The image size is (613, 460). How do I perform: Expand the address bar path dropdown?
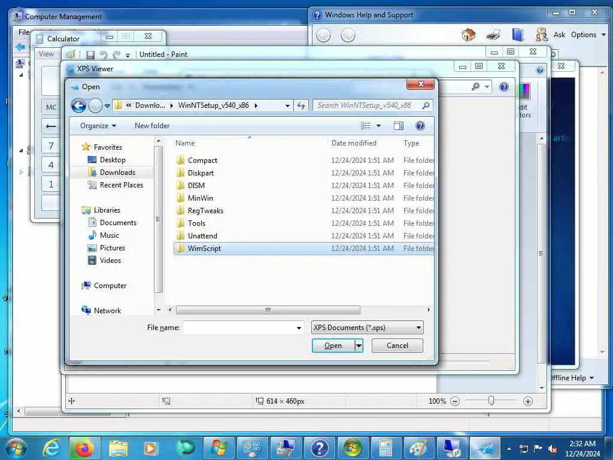coord(288,105)
